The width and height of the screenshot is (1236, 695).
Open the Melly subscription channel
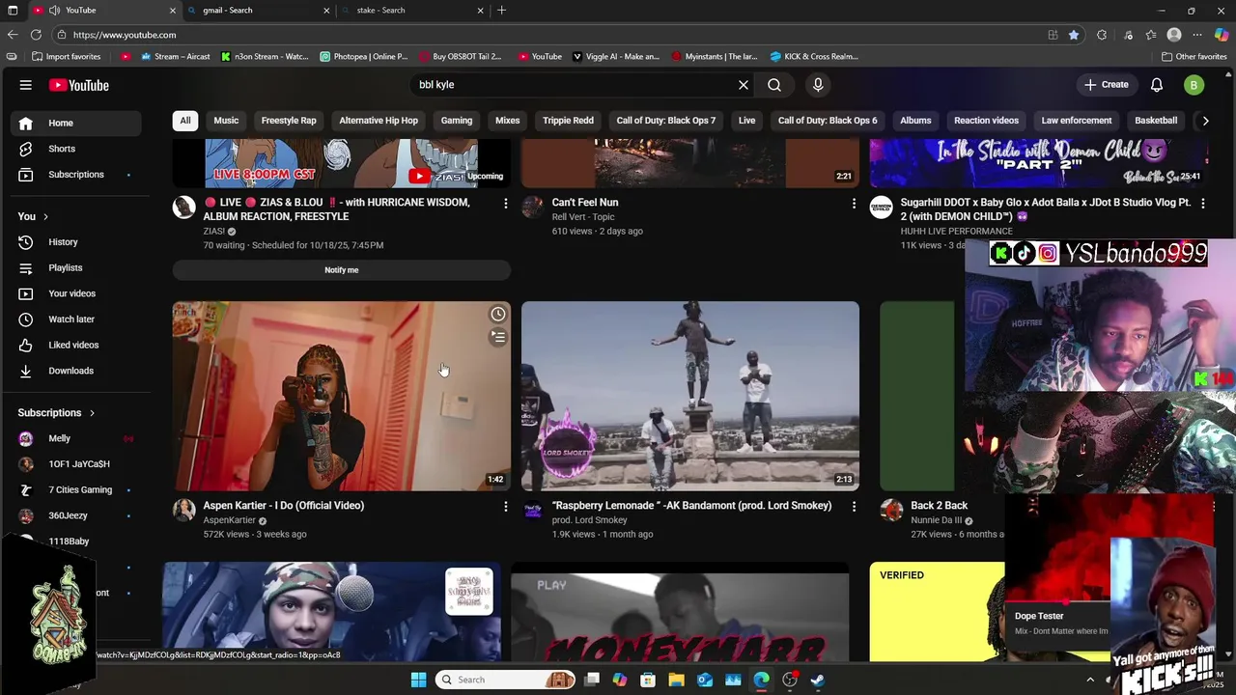pos(76,438)
